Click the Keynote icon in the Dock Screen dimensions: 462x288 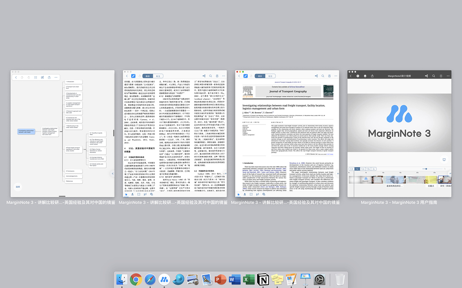pyautogui.click(x=306, y=280)
